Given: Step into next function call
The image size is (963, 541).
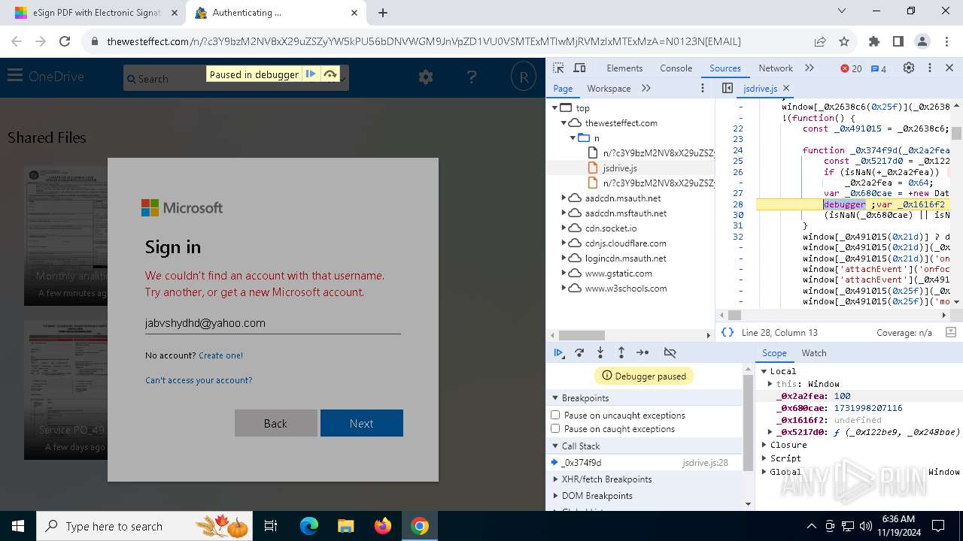Looking at the screenshot, I should pos(600,352).
